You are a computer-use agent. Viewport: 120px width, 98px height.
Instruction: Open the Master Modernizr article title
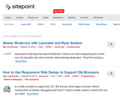pyautogui.click(x=43, y=43)
